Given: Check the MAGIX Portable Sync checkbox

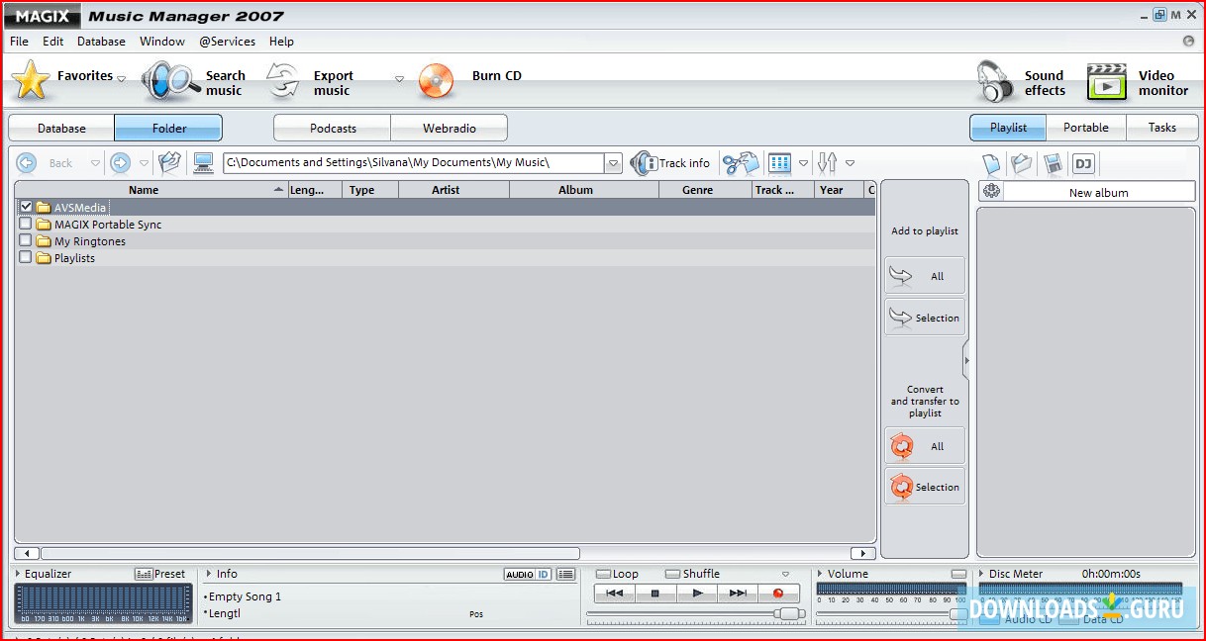Looking at the screenshot, I should pos(26,224).
